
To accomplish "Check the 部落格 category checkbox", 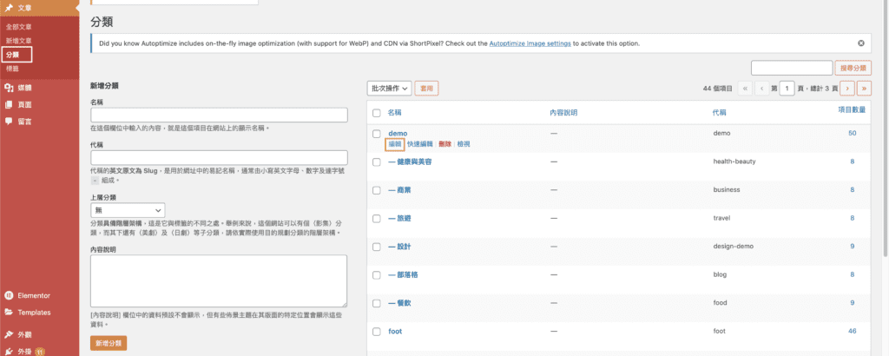I will tap(377, 275).
